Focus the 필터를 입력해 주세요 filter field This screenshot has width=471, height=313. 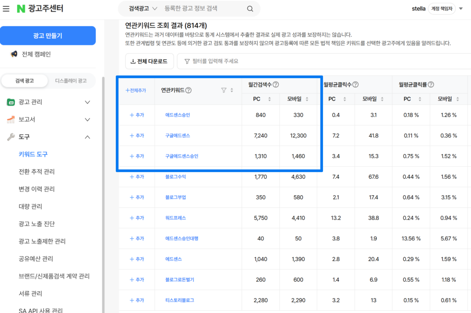click(324, 61)
